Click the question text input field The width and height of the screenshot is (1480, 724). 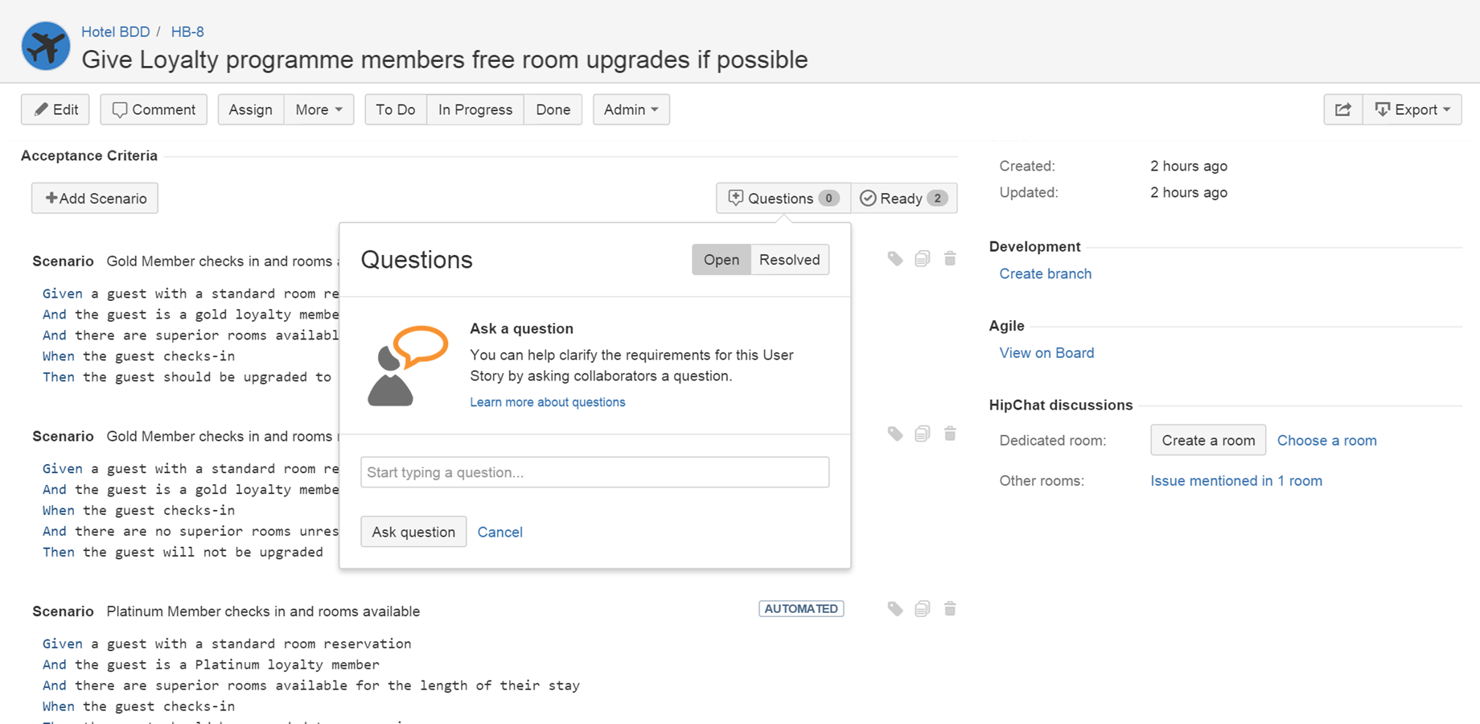click(x=594, y=472)
